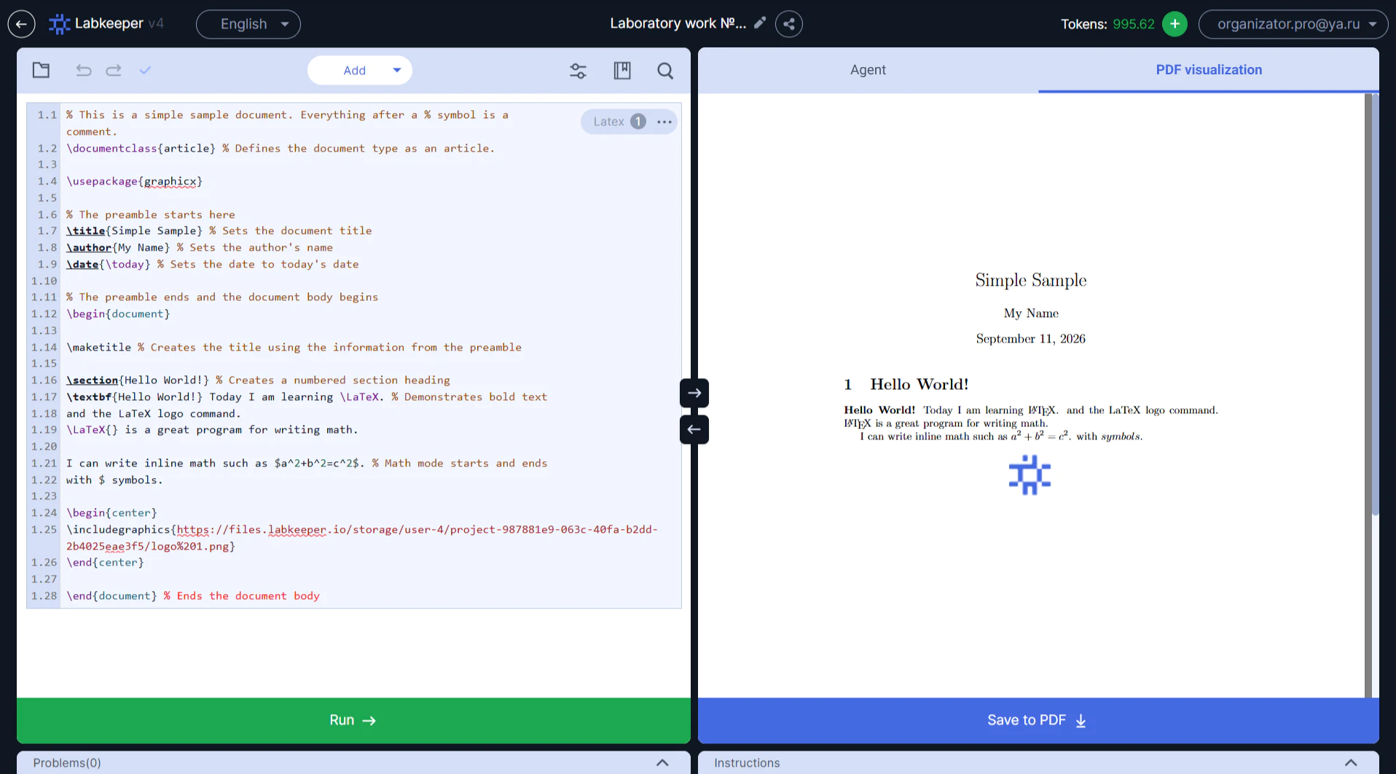This screenshot has height=774, width=1396.
Task: Place cursor on \documentclass{article} line
Action: click(x=280, y=148)
